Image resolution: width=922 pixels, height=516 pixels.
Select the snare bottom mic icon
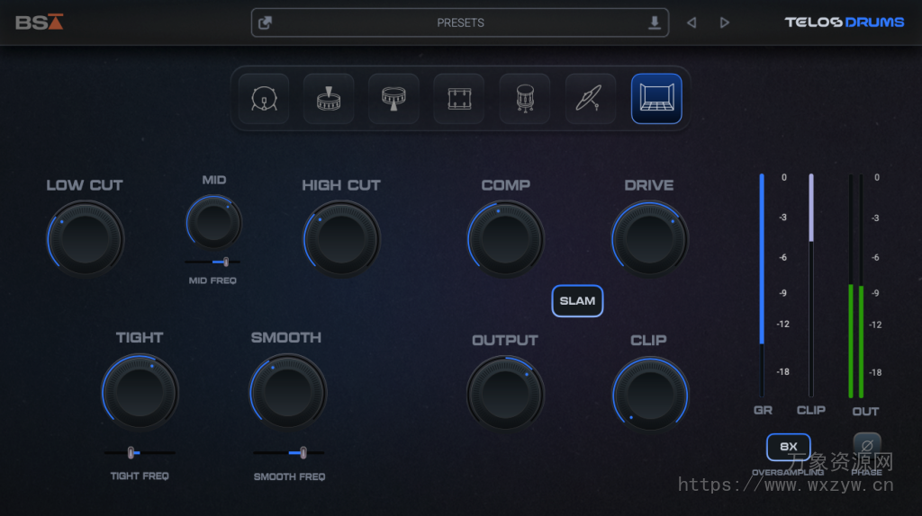pyautogui.click(x=394, y=99)
